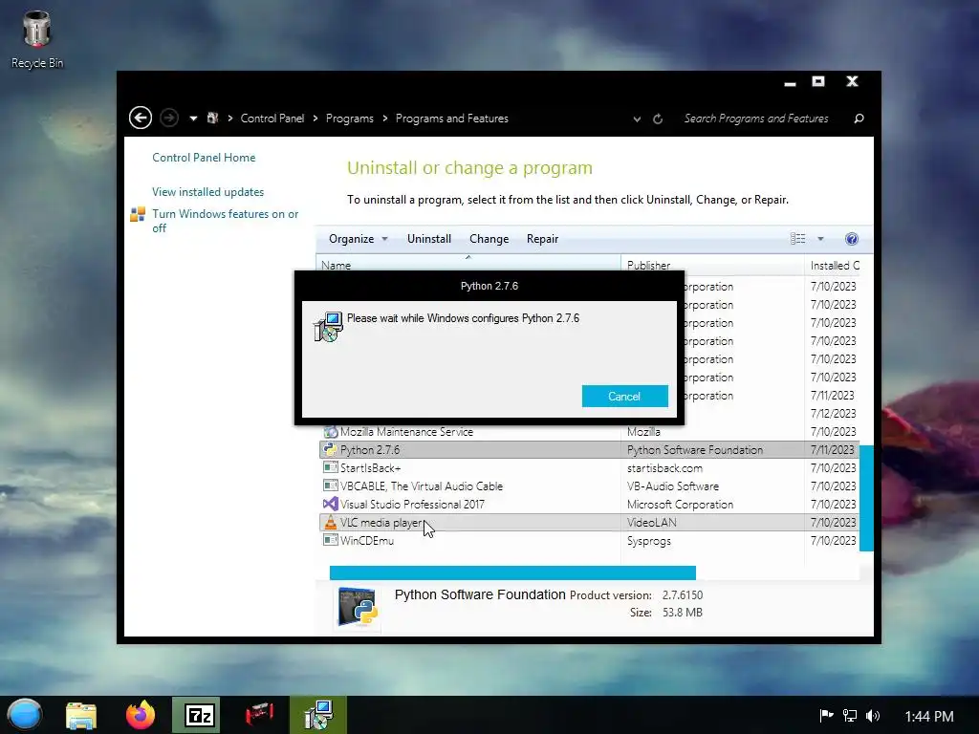Viewport: 979px width, 734px height.
Task: Open the Start orb button
Action: (24, 715)
